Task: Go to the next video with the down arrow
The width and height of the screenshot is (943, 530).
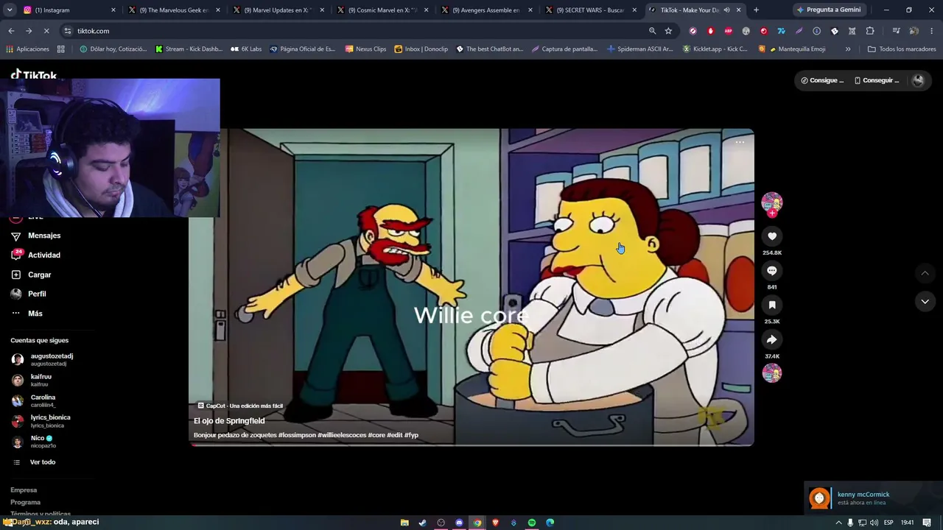Action: point(925,301)
